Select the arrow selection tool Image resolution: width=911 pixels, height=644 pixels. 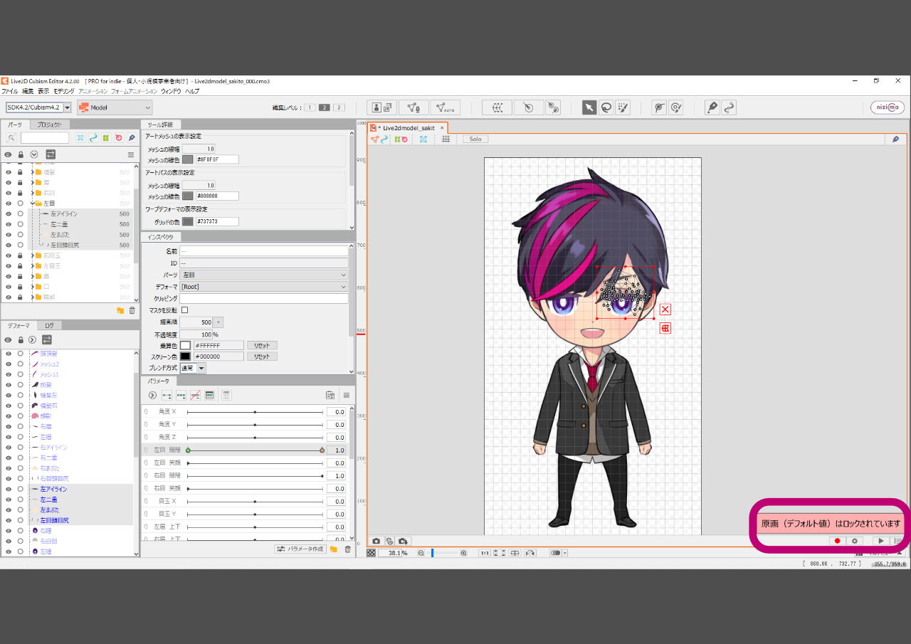coord(589,107)
